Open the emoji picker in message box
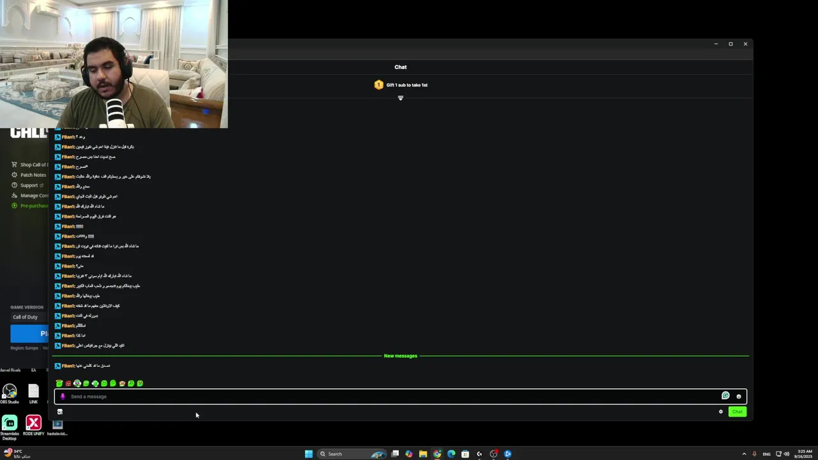 (x=739, y=396)
